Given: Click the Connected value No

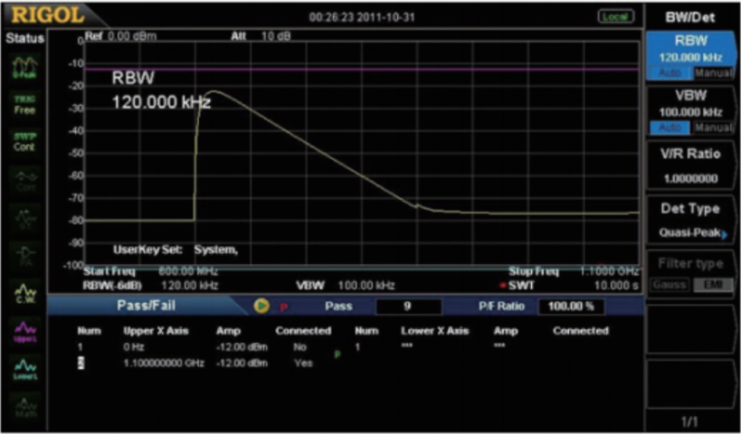Looking at the screenshot, I should point(300,347).
